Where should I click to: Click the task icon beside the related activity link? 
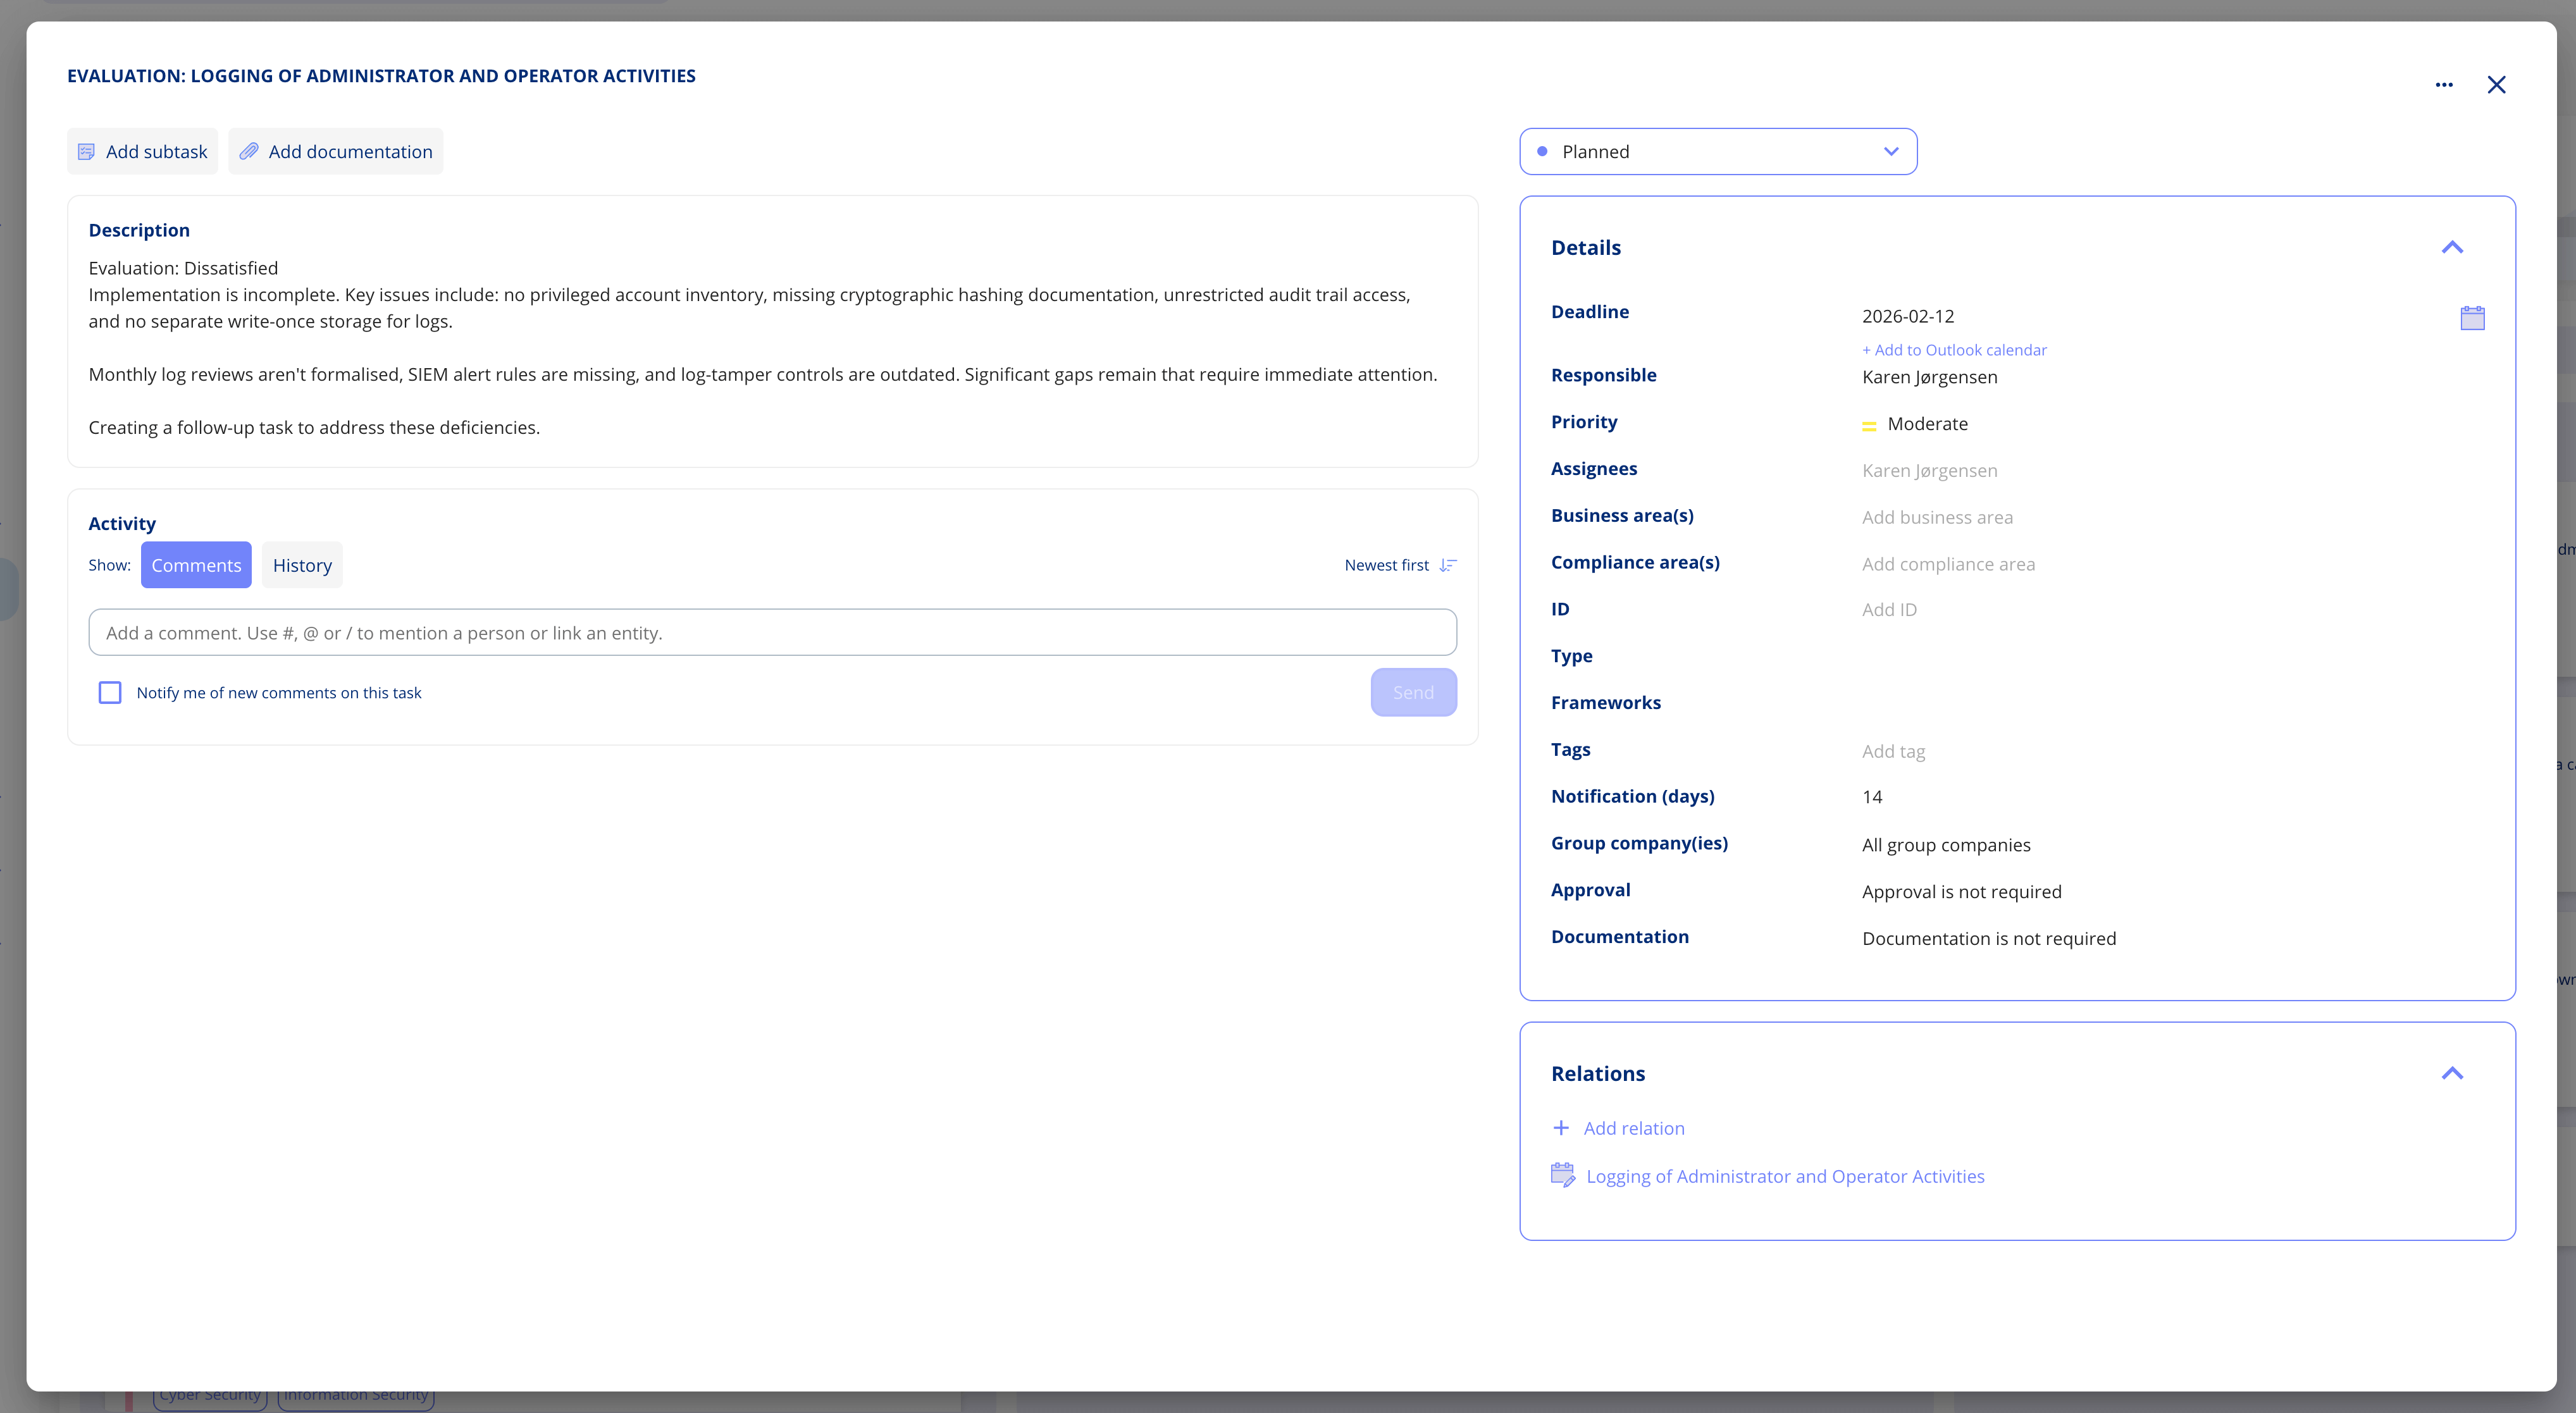[x=1563, y=1175]
